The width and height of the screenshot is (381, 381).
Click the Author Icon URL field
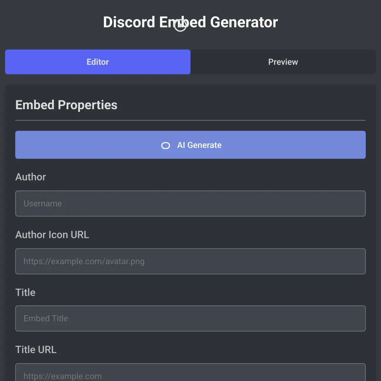pos(190,261)
